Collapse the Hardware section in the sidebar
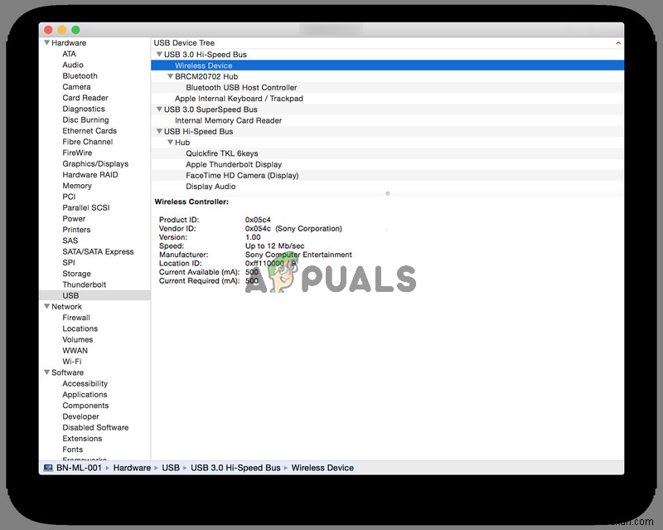 click(x=47, y=42)
